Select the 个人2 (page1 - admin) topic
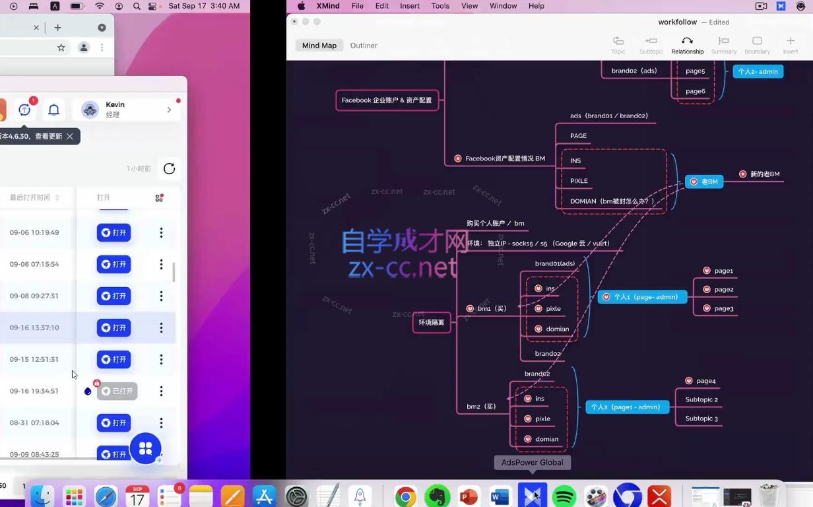This screenshot has width=813, height=507. [627, 407]
